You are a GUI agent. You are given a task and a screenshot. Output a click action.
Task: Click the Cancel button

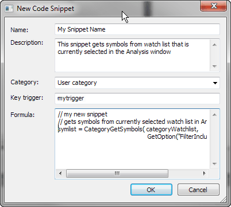(198, 190)
